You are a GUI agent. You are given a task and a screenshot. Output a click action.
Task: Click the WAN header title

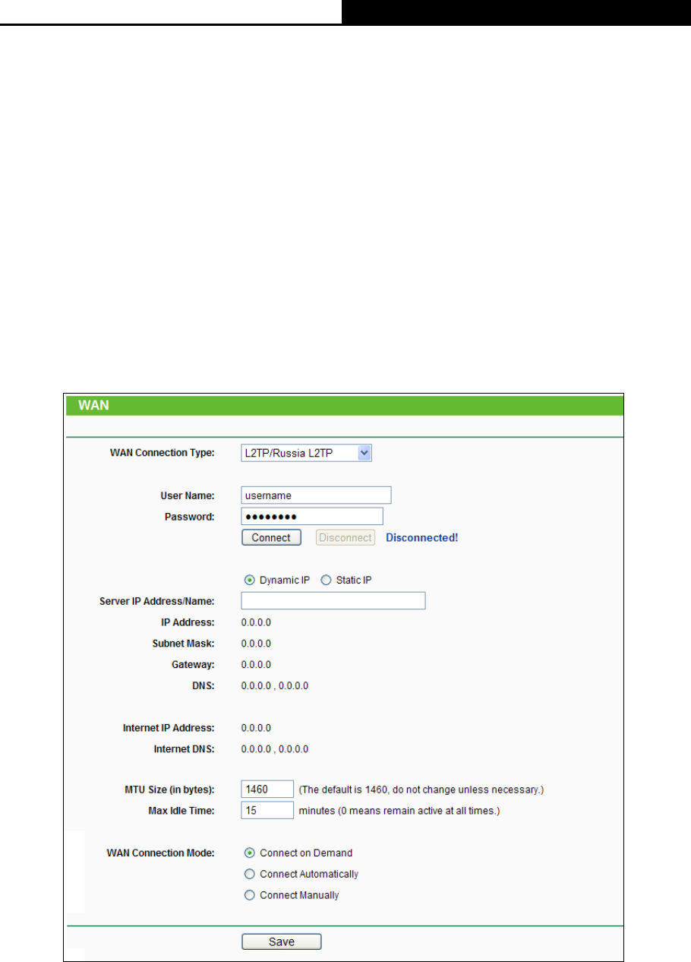[x=94, y=406]
